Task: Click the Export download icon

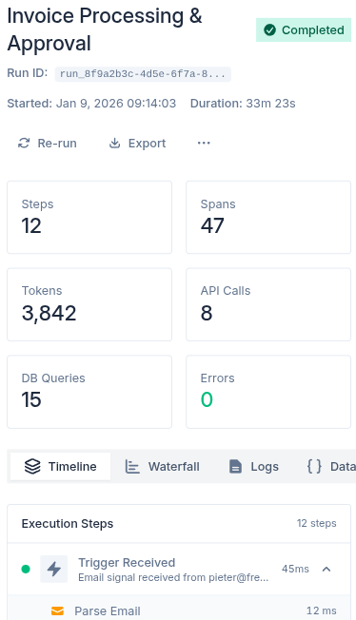Action: 114,144
